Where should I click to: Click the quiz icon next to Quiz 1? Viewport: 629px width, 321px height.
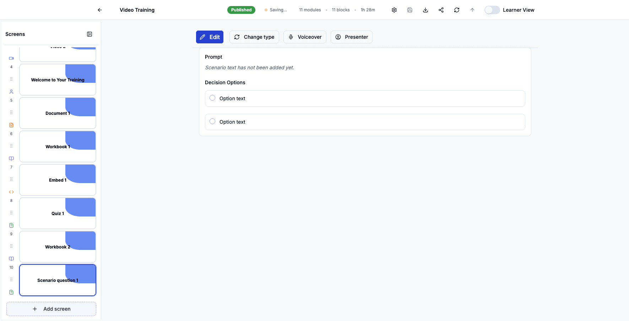click(11, 225)
